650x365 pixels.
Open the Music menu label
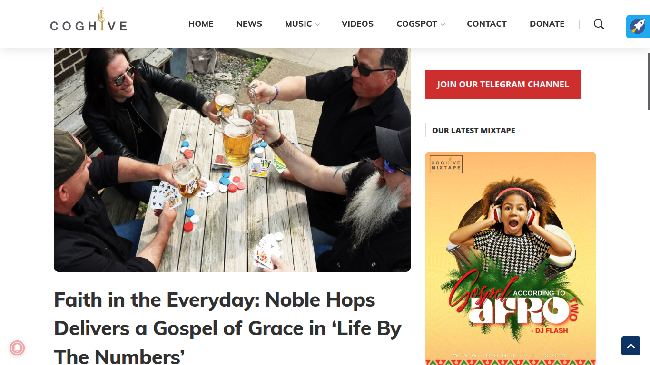point(298,24)
